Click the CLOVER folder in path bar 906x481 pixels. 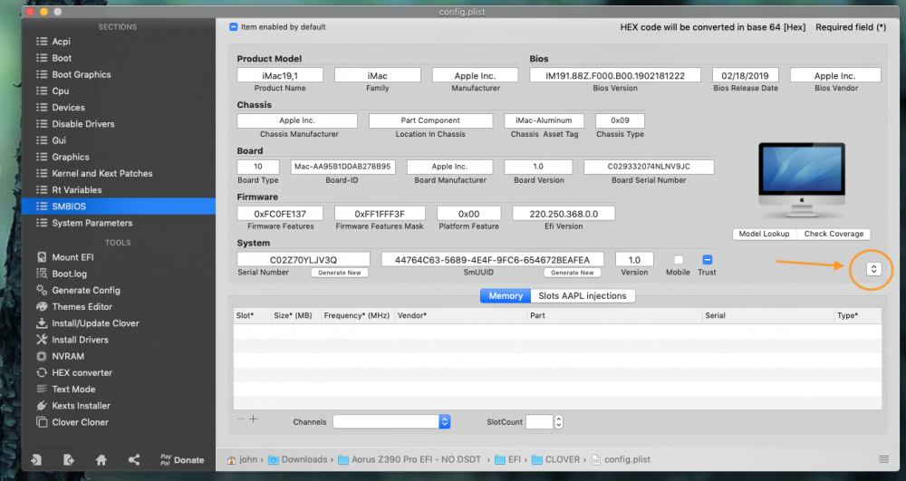coord(555,459)
